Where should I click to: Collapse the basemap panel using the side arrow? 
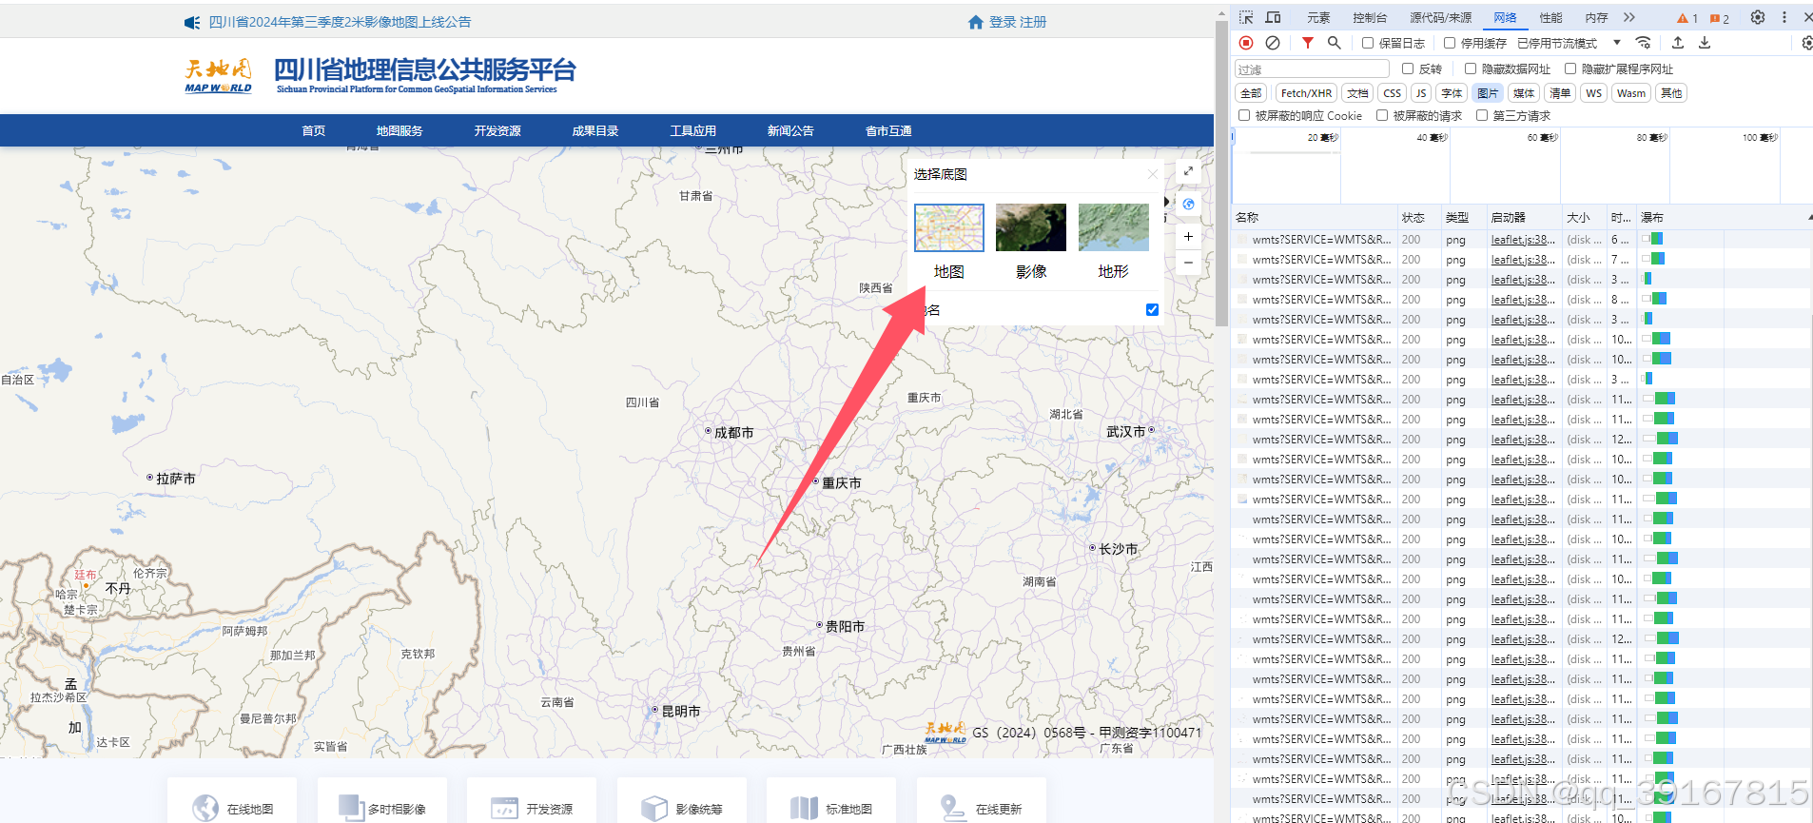click(1167, 202)
